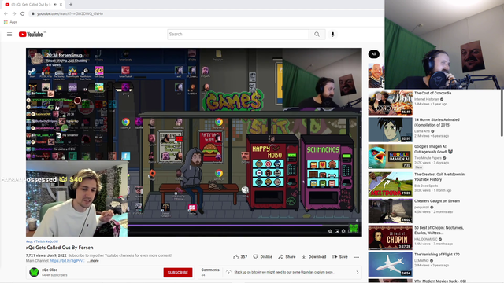Like the video with thumbs up
This screenshot has width=504, height=283.
click(240, 257)
